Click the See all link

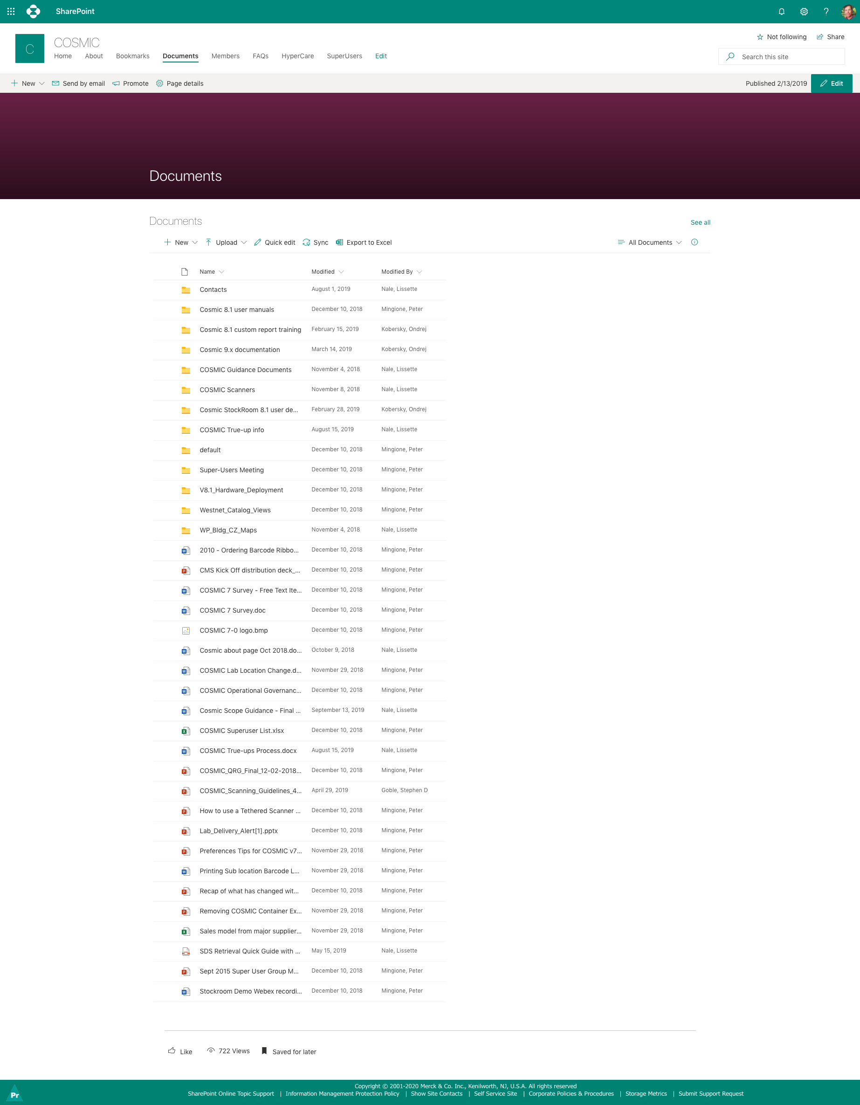coord(700,222)
